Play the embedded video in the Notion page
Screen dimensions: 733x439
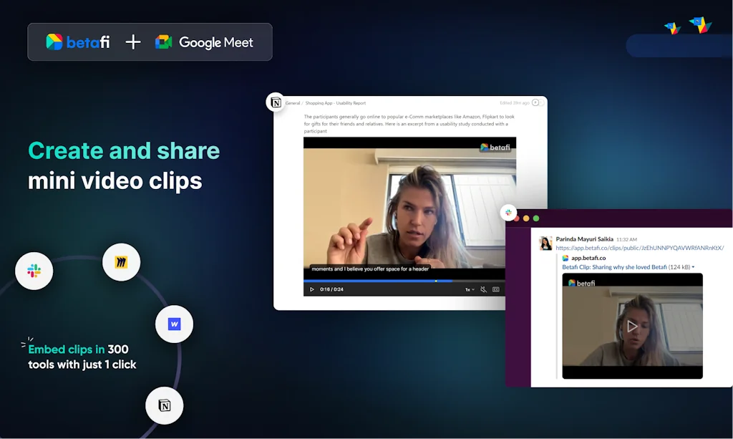[x=312, y=289]
